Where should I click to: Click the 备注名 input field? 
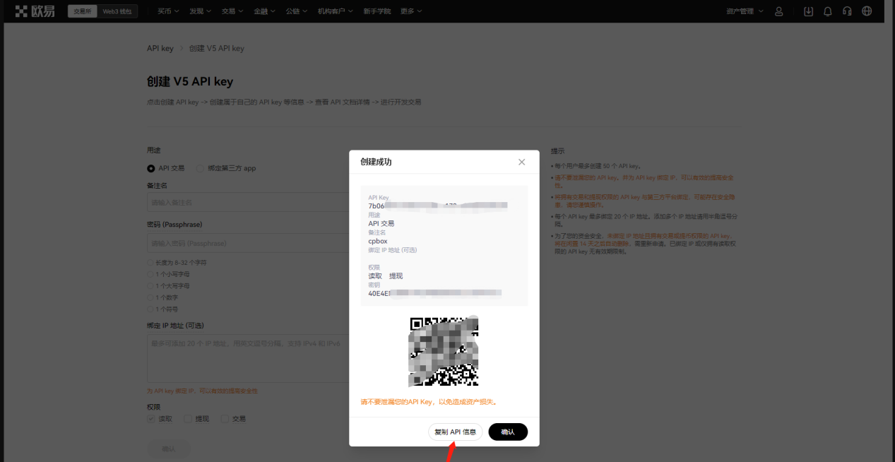coord(247,203)
